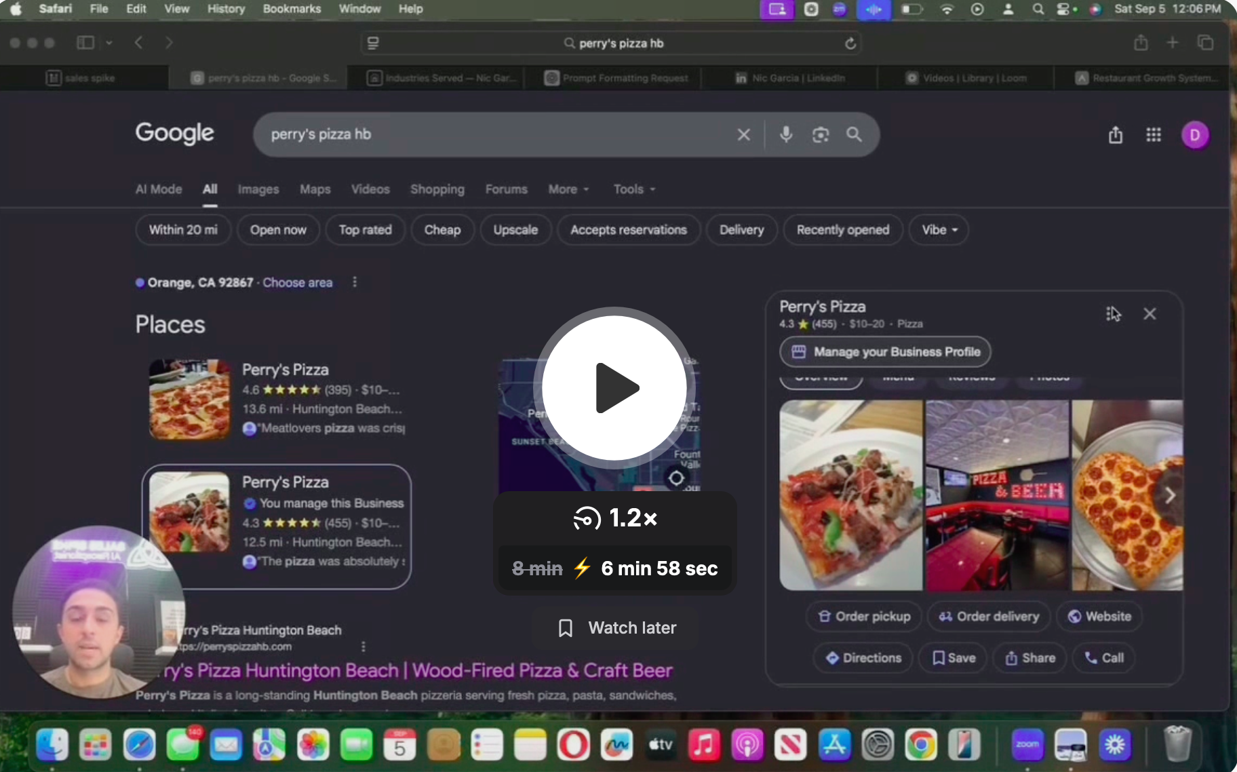
Task: Click the Google logo
Action: tap(174, 133)
